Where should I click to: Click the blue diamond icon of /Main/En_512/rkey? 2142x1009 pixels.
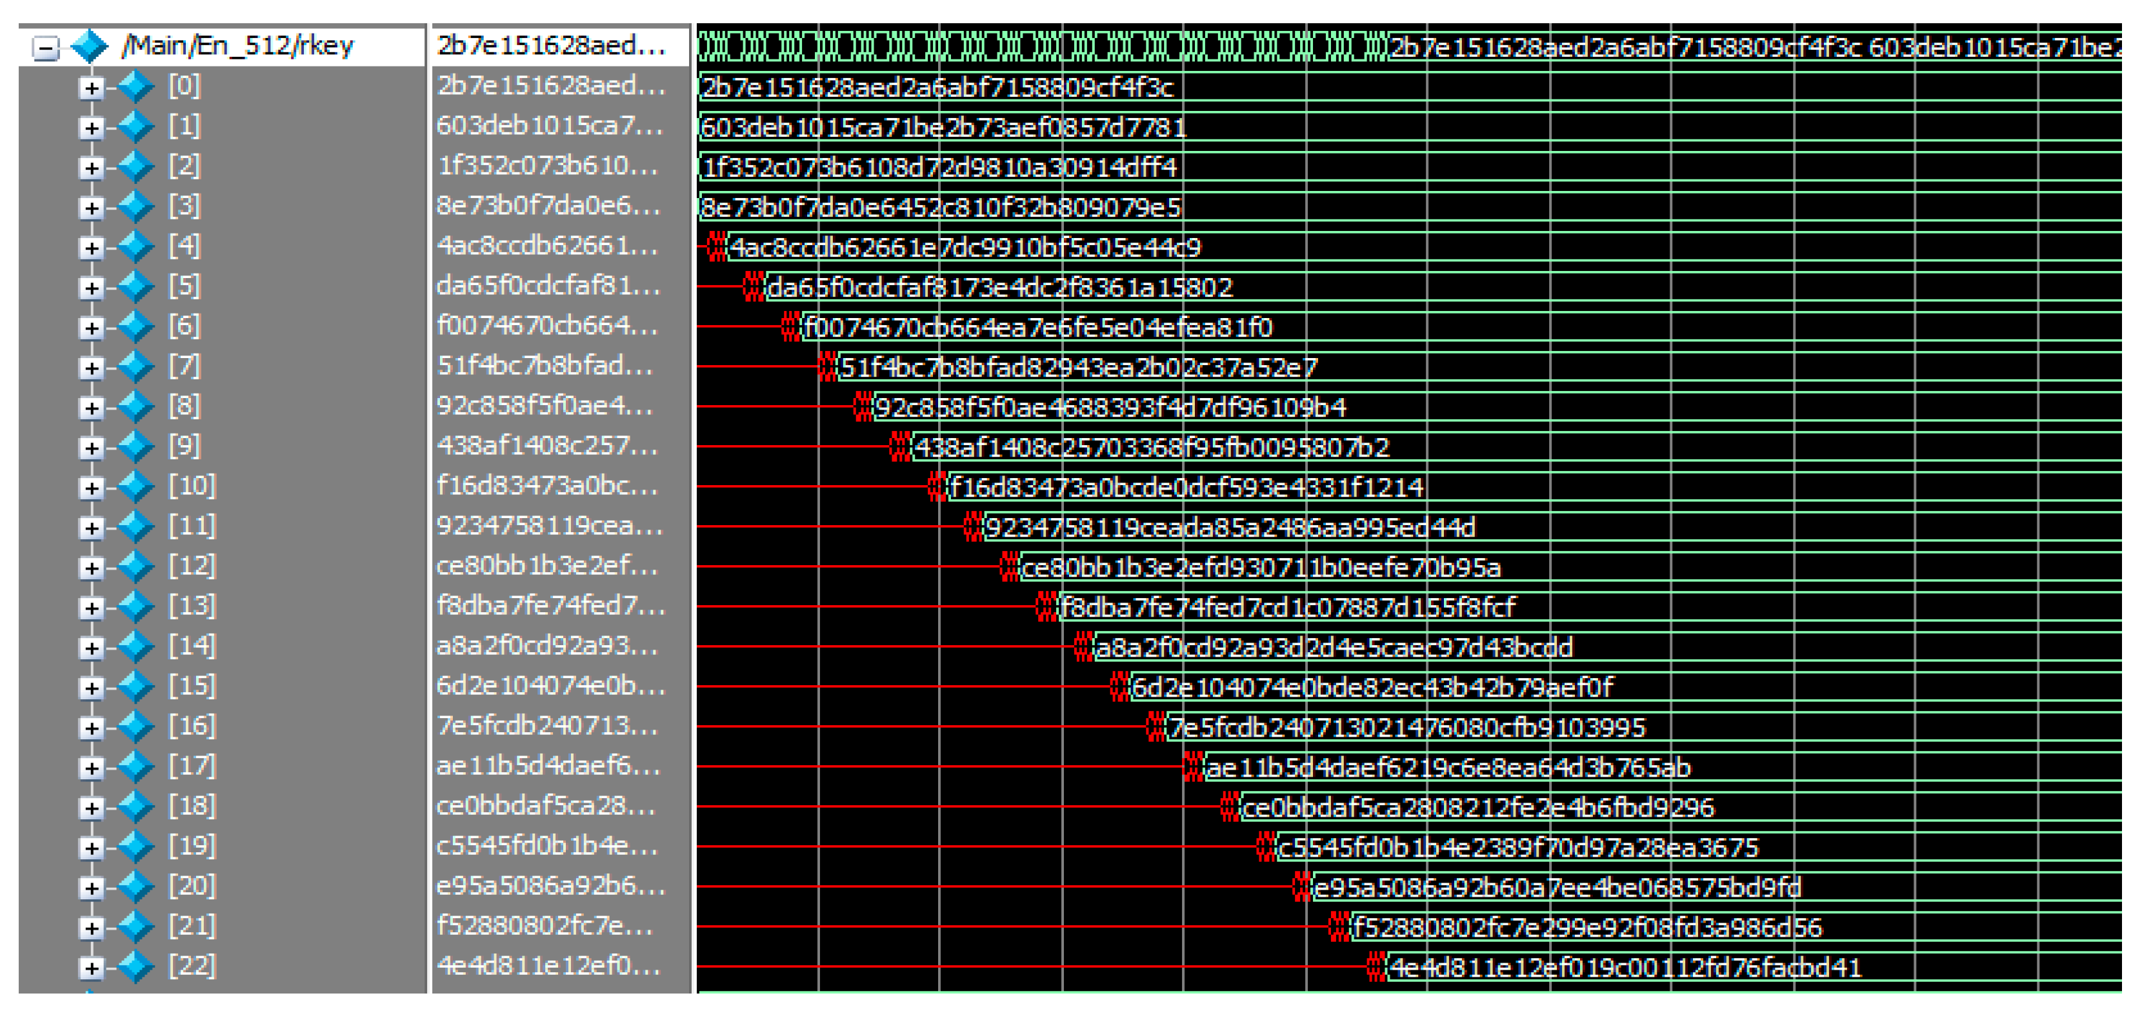[90, 46]
